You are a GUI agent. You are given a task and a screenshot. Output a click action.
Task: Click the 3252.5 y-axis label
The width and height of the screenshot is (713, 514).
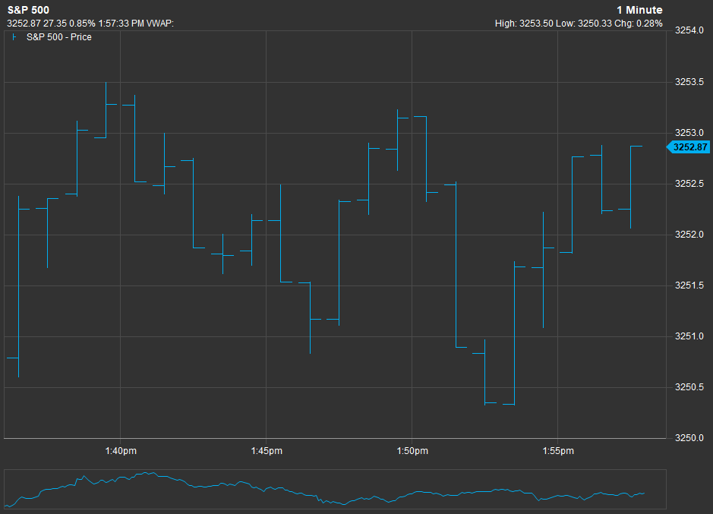coord(689,184)
